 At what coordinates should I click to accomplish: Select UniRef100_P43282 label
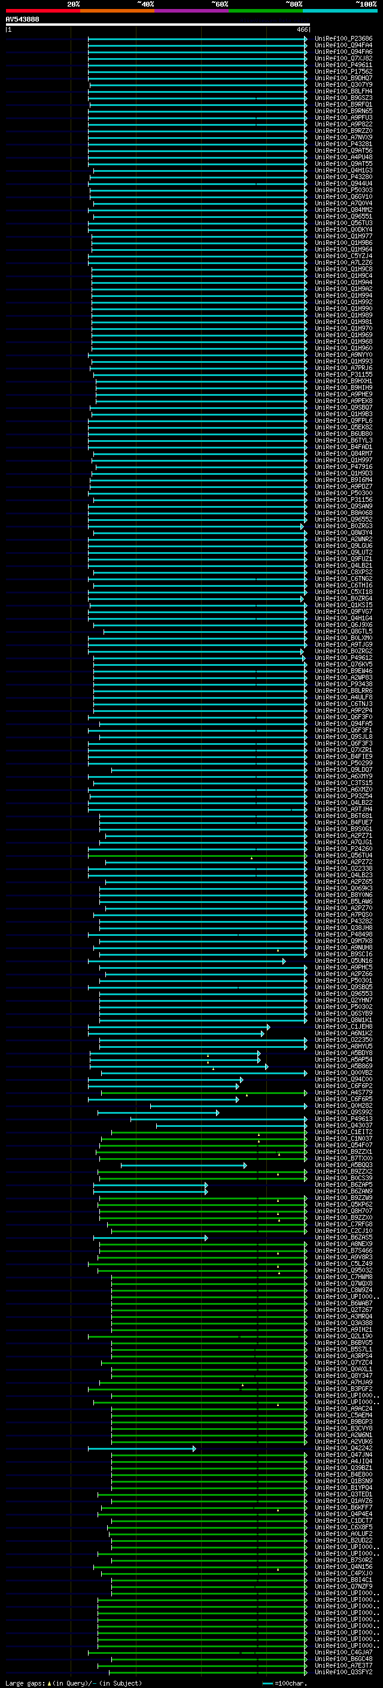pos(344,922)
